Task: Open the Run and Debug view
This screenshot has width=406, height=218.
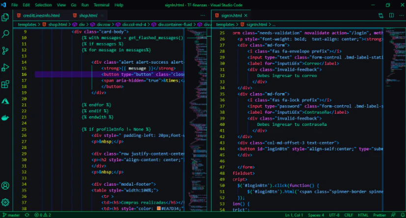Action: tap(5, 68)
